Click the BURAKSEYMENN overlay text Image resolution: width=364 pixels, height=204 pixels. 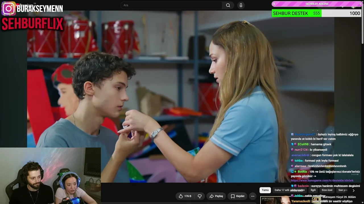[40, 8]
